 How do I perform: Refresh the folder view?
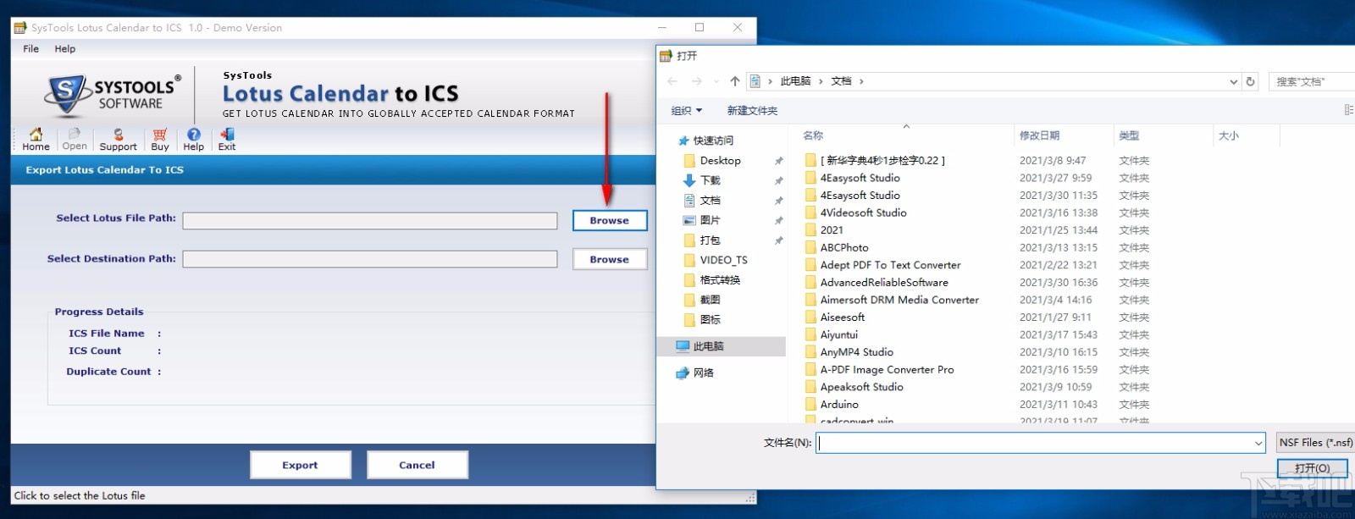(1250, 81)
